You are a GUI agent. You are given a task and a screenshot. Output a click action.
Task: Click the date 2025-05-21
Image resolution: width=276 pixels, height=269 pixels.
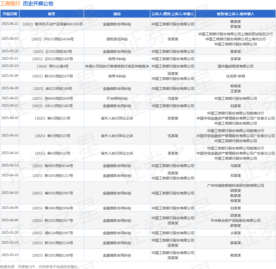(10, 59)
